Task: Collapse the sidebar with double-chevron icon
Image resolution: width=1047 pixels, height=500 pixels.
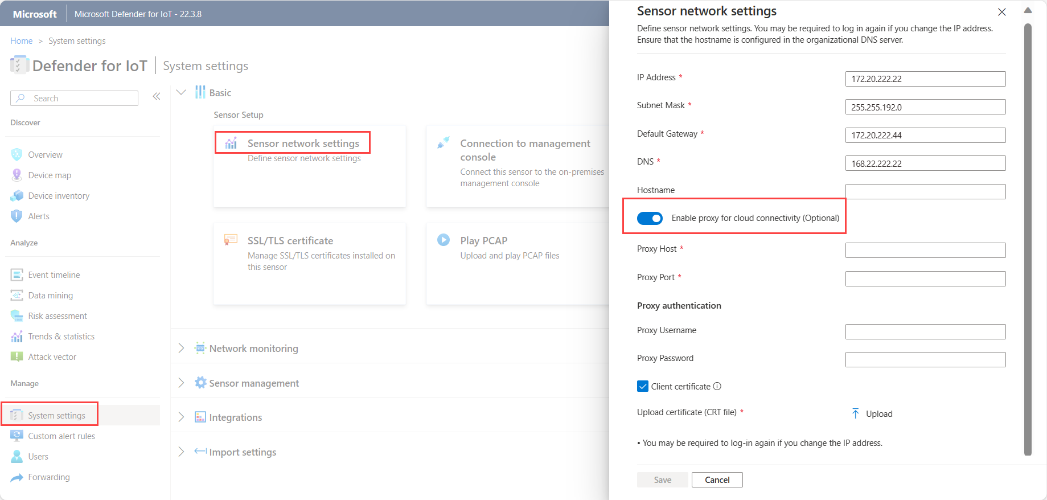Action: pyautogui.click(x=157, y=97)
